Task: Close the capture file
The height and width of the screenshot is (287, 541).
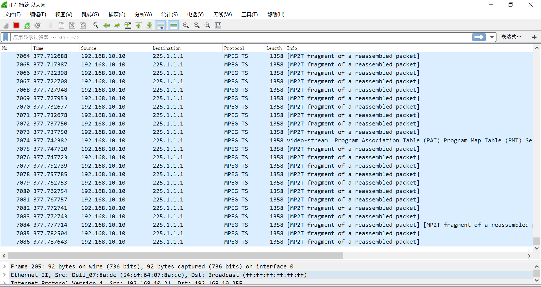Action: click(x=72, y=26)
